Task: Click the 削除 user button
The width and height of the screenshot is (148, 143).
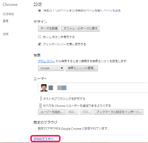Action: coord(86,112)
